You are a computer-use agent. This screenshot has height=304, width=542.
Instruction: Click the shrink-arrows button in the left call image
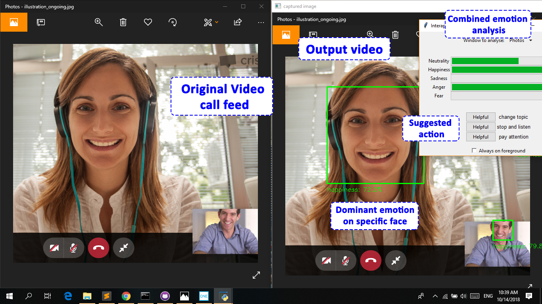[x=124, y=248]
